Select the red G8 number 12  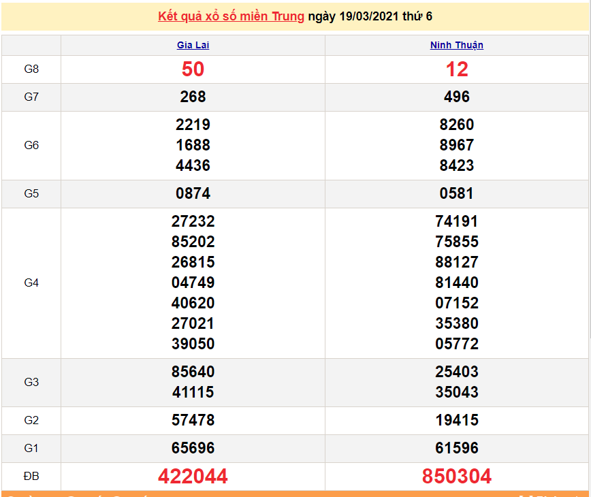pyautogui.click(x=456, y=69)
